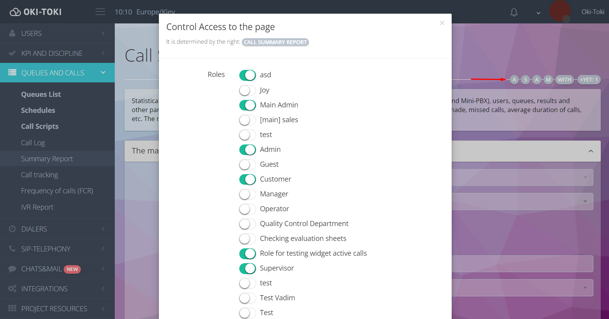Click the Dialers clock icon

click(12, 229)
